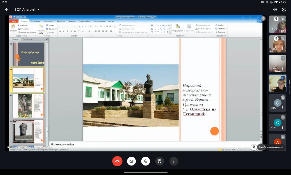Switch to the Вставлення ribbon tab
The width and height of the screenshot is (291, 175).
(36, 21)
